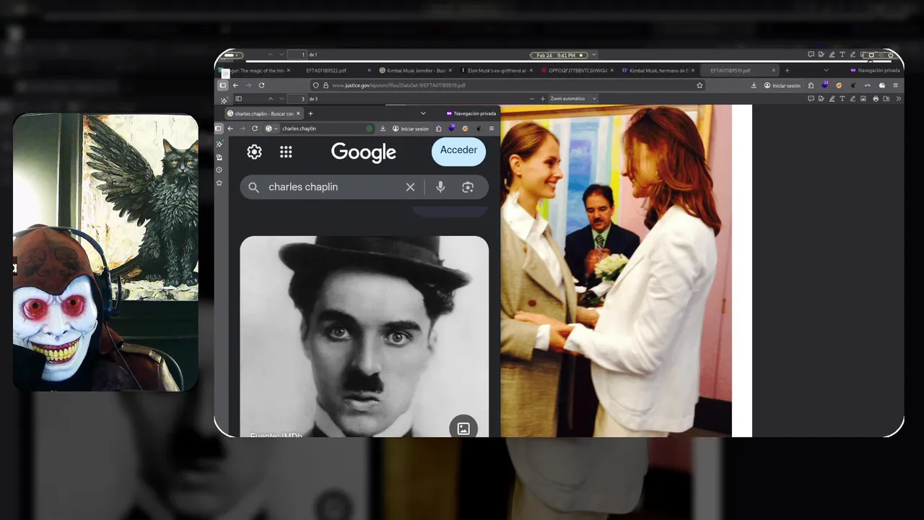Zoom in the PDF with plus
Viewport: 924px width, 520px height.
[x=543, y=98]
